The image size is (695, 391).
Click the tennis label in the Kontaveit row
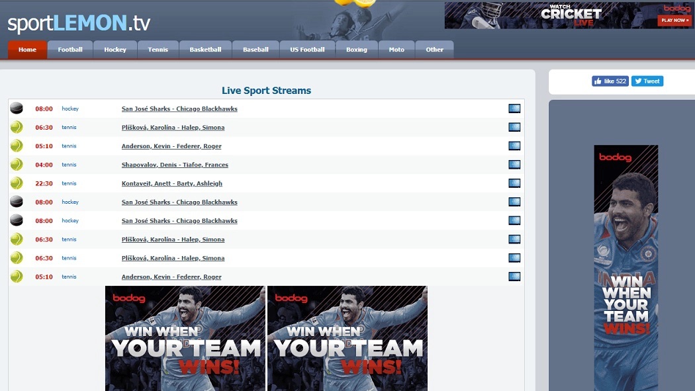pos(69,183)
